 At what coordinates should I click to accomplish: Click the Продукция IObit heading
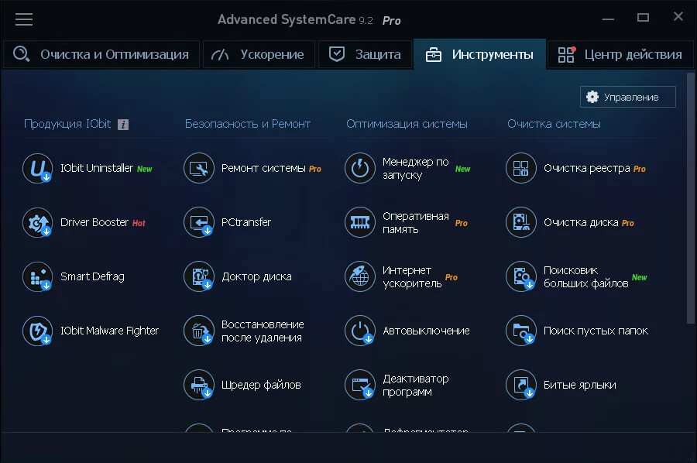(x=67, y=124)
